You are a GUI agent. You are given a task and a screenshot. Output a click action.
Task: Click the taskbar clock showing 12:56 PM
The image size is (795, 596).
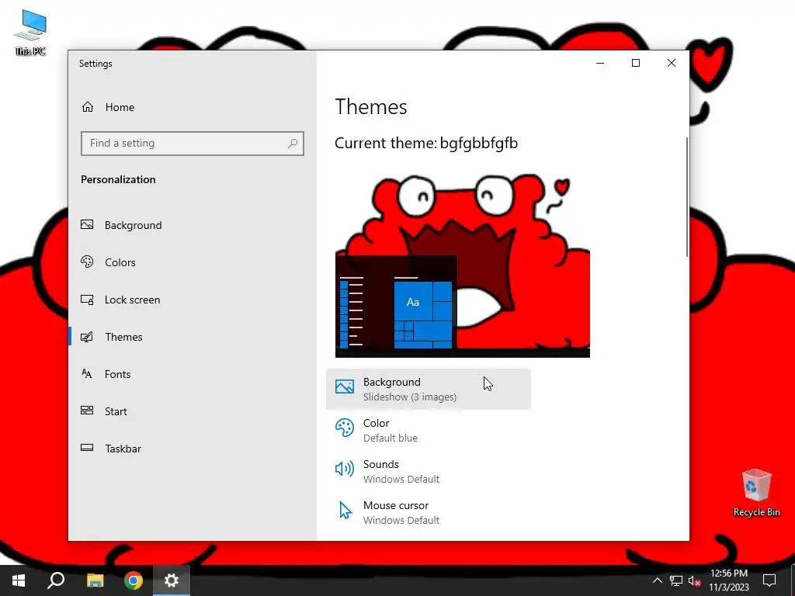[x=728, y=580]
